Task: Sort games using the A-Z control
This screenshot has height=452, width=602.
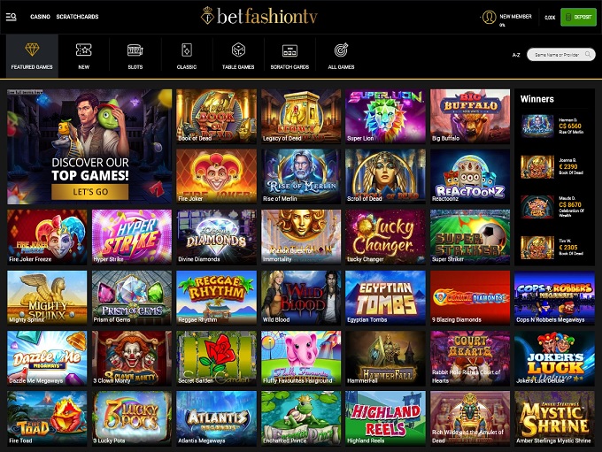Action: (x=516, y=55)
